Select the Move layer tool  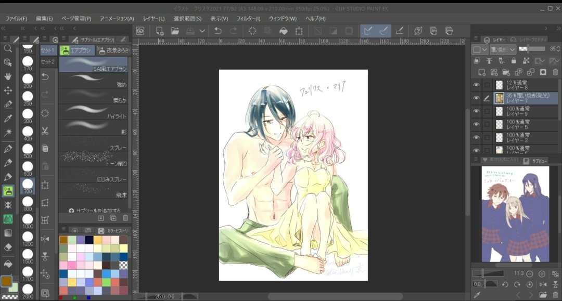[x=7, y=90]
